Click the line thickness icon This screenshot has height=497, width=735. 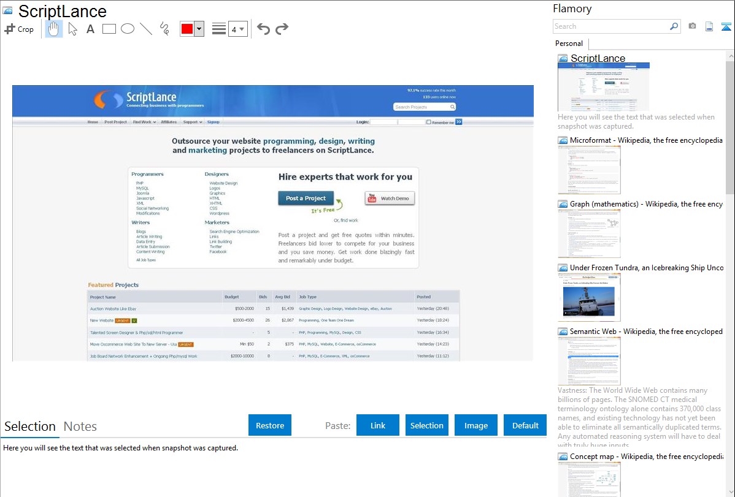point(219,29)
